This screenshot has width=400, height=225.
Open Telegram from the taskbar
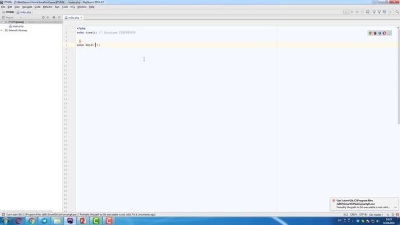point(44,221)
